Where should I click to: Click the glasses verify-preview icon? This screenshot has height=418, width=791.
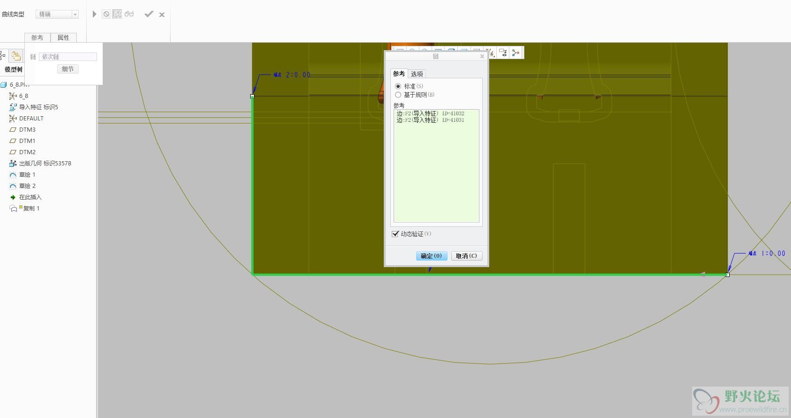pos(129,14)
